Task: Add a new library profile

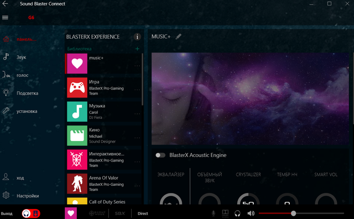Action: coord(137,49)
